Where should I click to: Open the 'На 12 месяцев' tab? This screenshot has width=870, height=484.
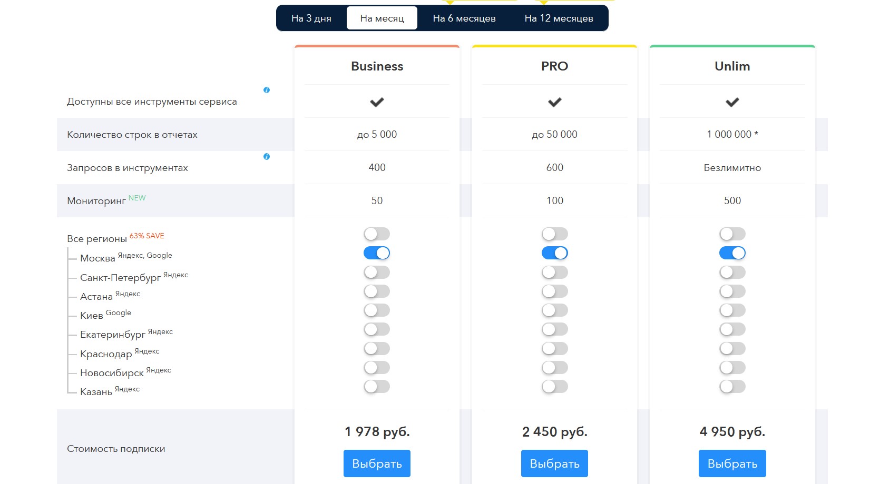tap(559, 18)
